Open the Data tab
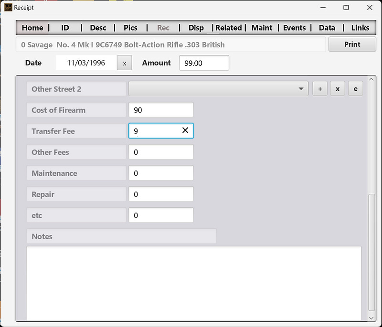Viewport: 382px width, 327px height. coord(327,28)
